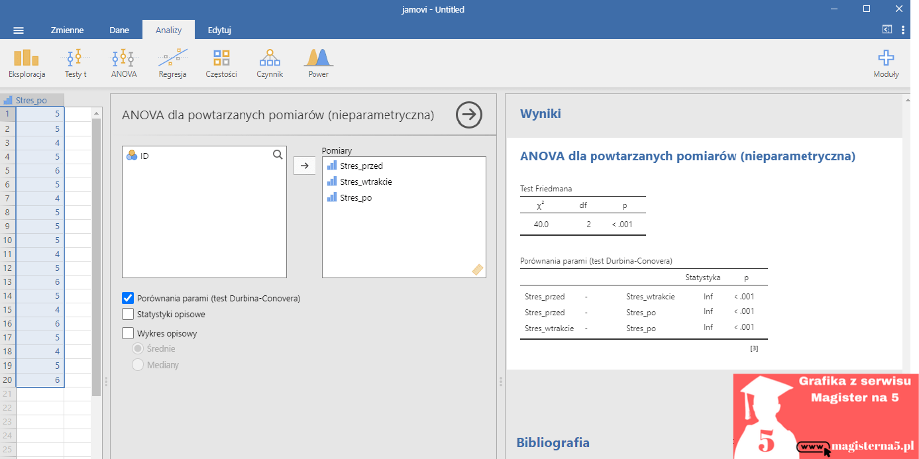Image resolution: width=919 pixels, height=459 pixels.
Task: Open the hamburger main menu
Action: point(19,30)
